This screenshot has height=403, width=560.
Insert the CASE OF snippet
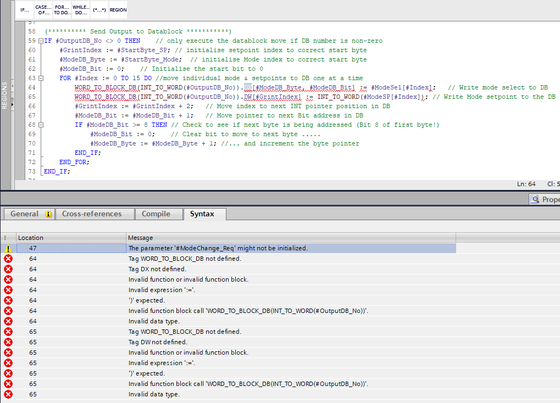click(43, 10)
